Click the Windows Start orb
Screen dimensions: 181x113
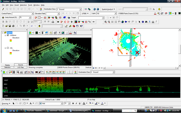(5, 110)
